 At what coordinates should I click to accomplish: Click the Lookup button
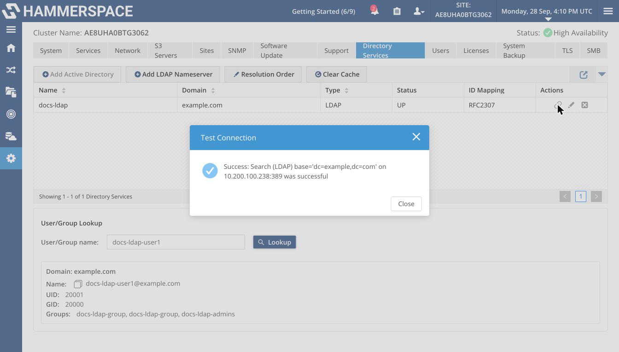tap(274, 242)
